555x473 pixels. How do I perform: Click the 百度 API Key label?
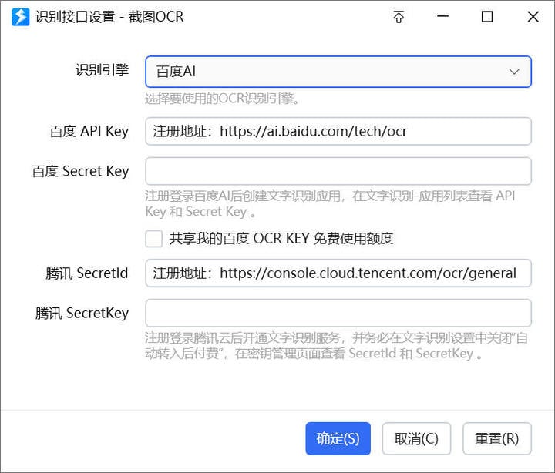pos(89,131)
